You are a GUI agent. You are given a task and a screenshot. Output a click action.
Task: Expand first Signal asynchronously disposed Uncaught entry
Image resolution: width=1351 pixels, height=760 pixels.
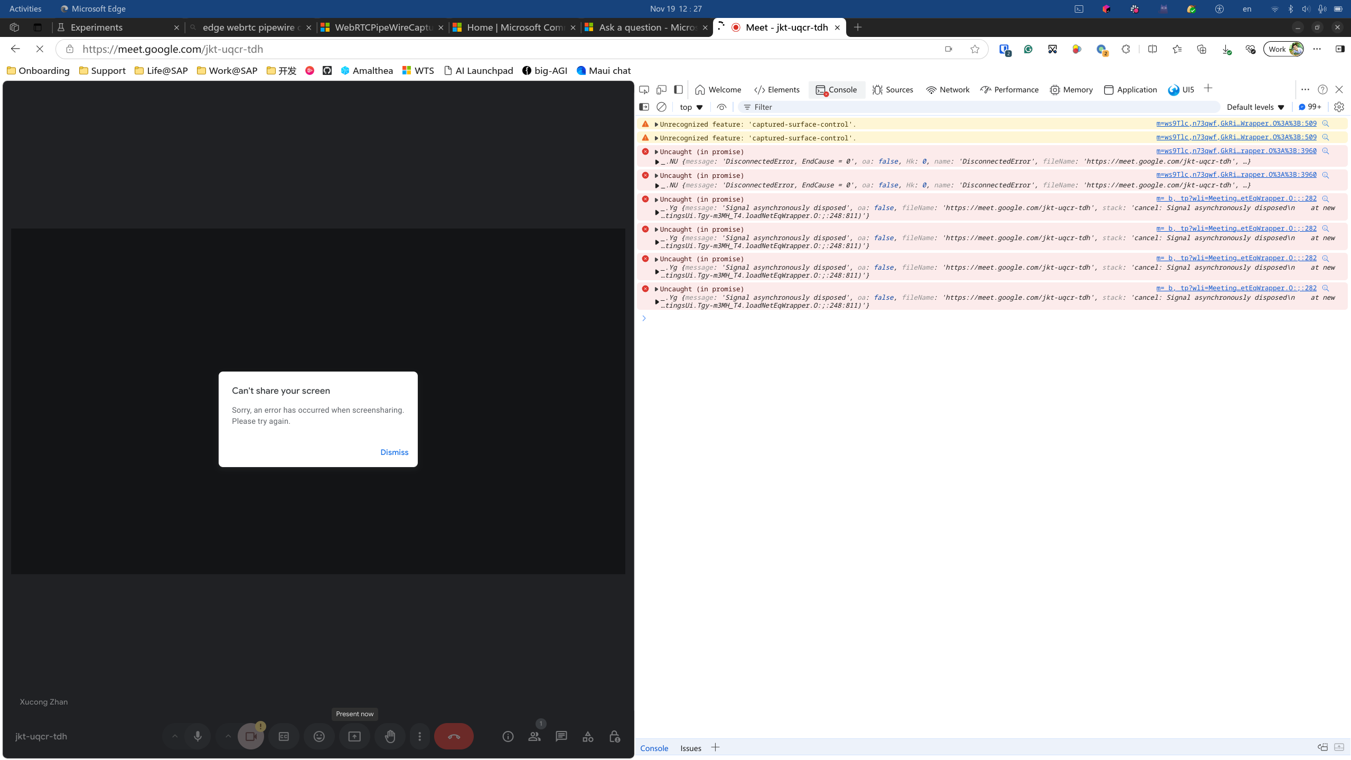coord(656,199)
